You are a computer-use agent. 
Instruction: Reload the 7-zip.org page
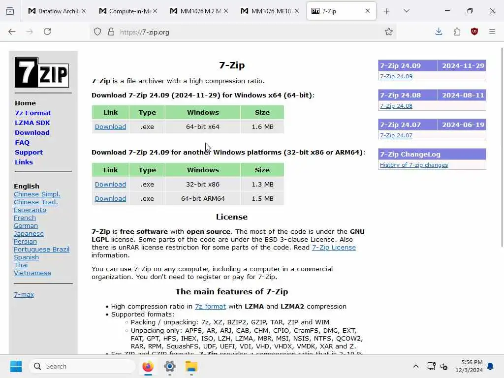click(x=47, y=31)
